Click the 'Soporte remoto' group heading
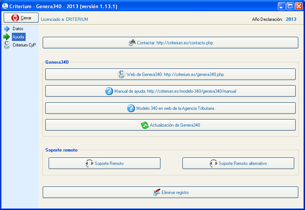This screenshot has height=210, width=305. (x=61, y=150)
